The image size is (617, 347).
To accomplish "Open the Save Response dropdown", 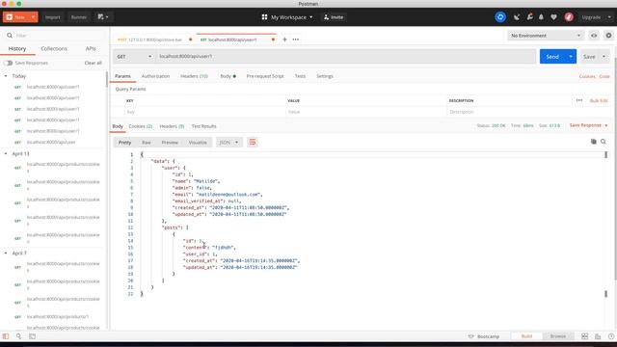I will (588, 125).
